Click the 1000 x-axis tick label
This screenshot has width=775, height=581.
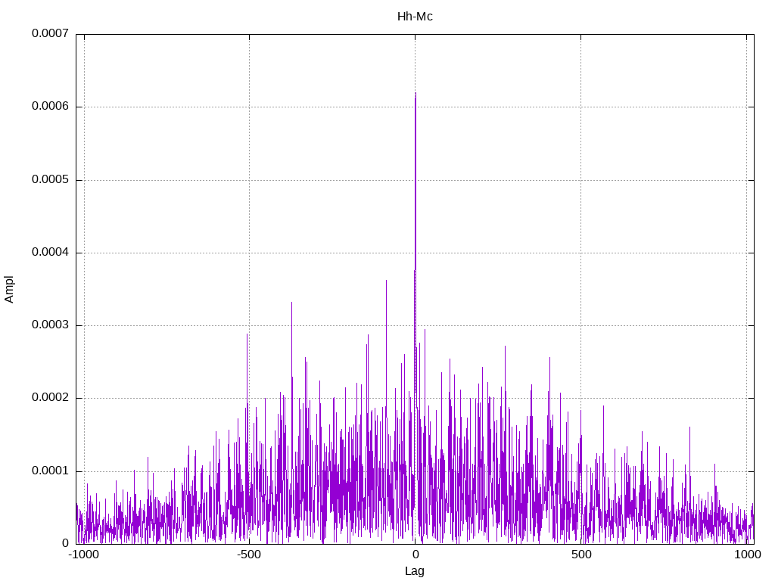coord(747,555)
